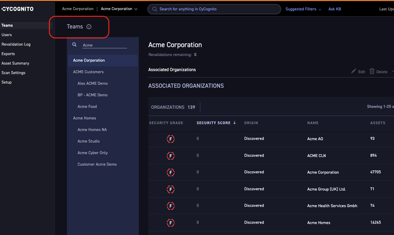Sort by the Security Score column header
Screen dimensions: 394x235
pos(214,123)
